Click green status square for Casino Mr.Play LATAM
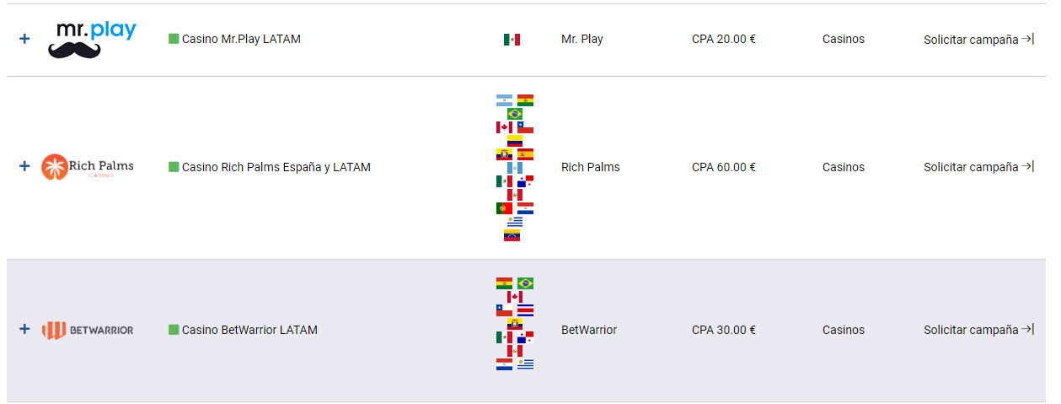Image resolution: width=1061 pixels, height=404 pixels. pyautogui.click(x=174, y=39)
